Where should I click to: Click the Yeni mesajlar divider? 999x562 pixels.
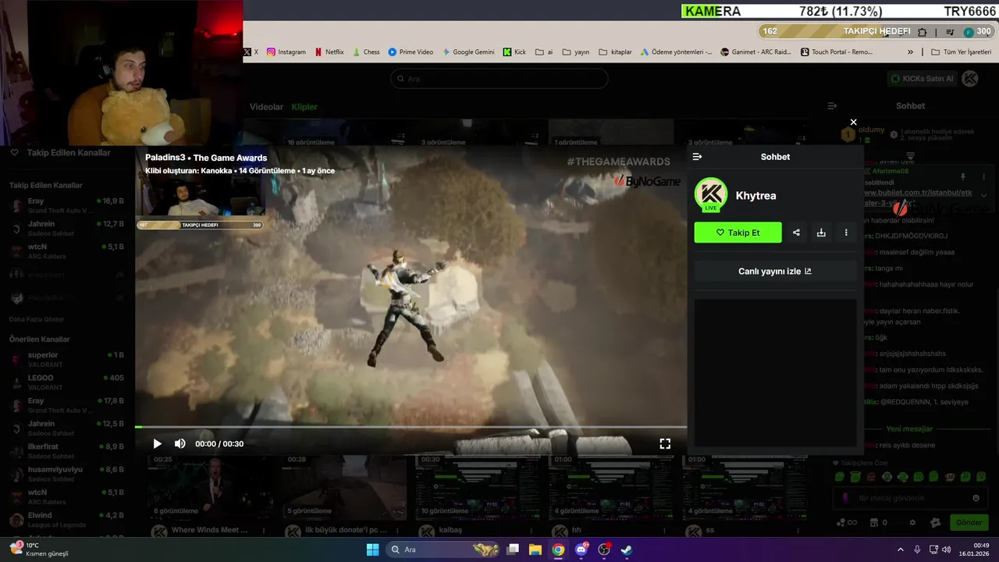click(909, 429)
